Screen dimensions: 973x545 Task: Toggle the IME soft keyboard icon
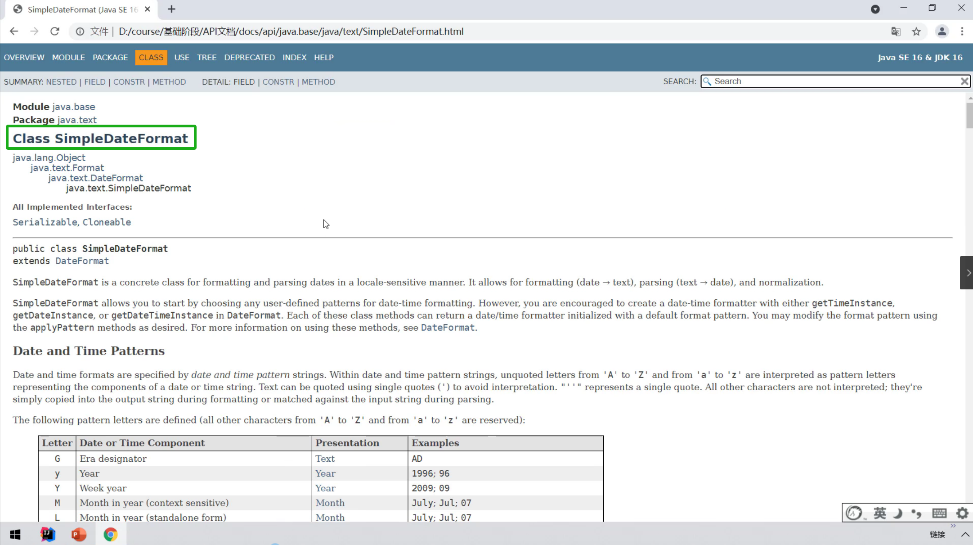tap(939, 513)
